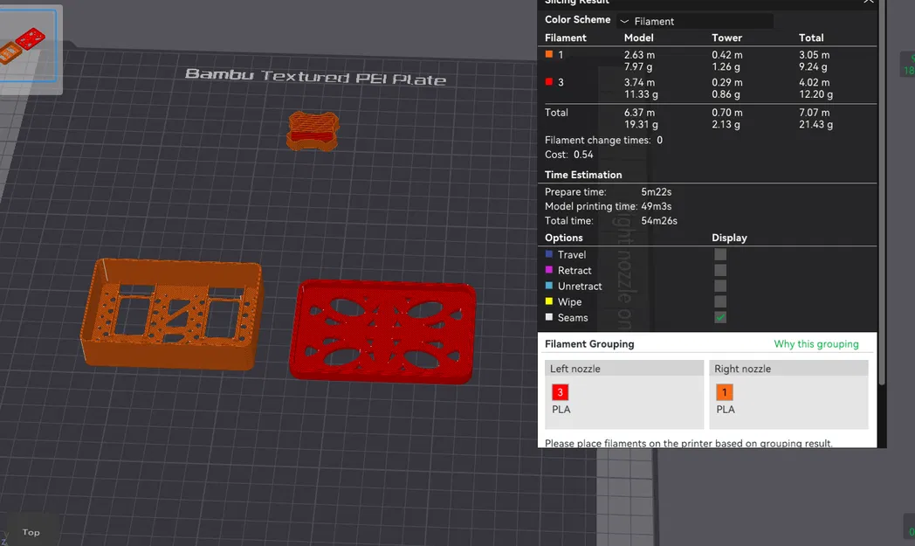Click the Model printing time 49m3s

tap(656, 206)
